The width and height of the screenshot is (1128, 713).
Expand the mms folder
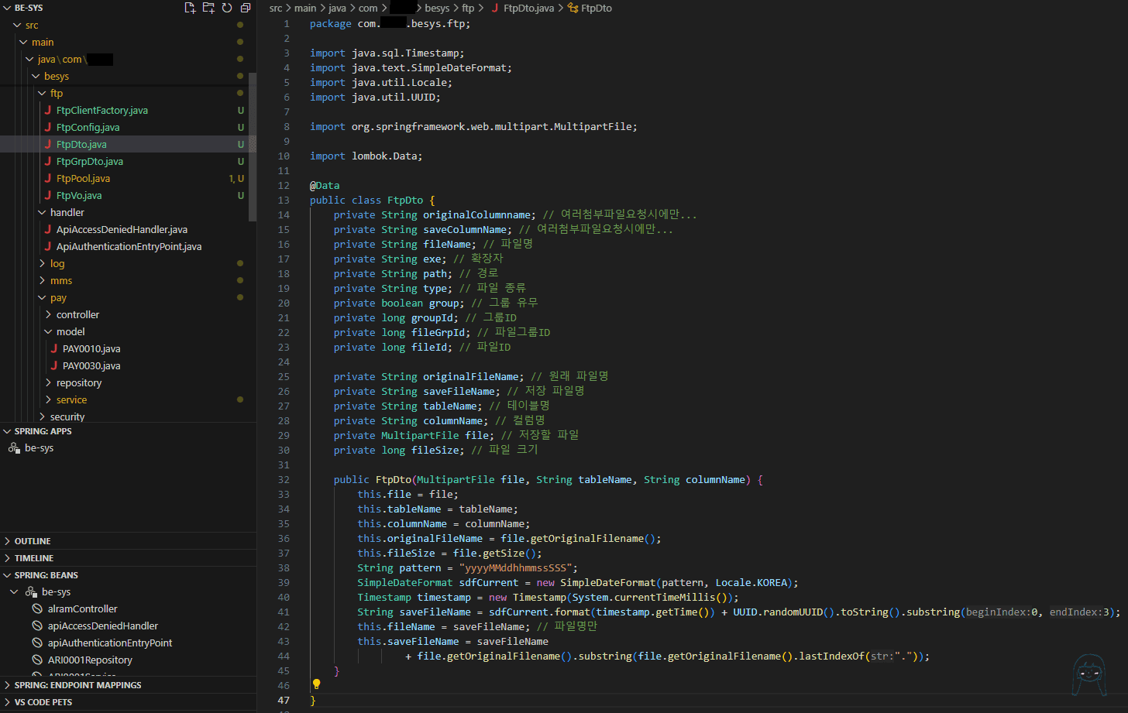[x=42, y=281]
